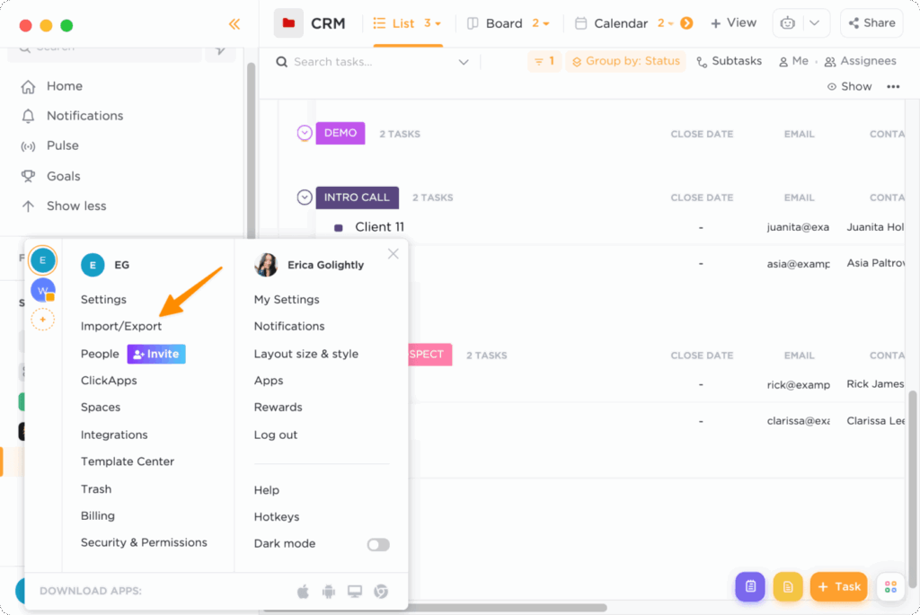Image resolution: width=920 pixels, height=615 pixels.
Task: Collapse the DEMO status group
Action: pyautogui.click(x=304, y=133)
